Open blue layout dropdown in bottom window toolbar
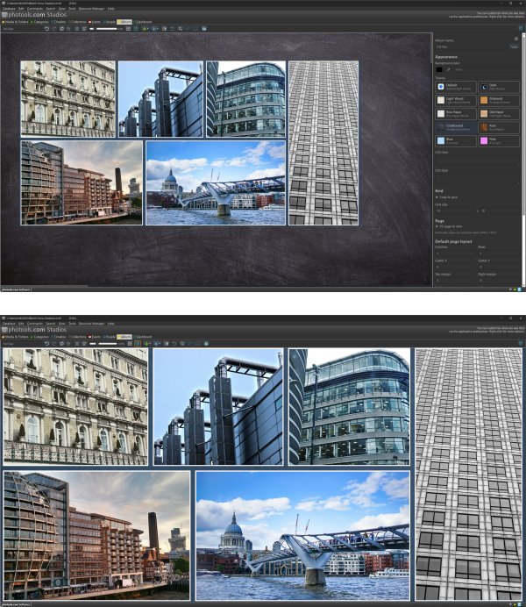This screenshot has width=526, height=607. pos(157,343)
